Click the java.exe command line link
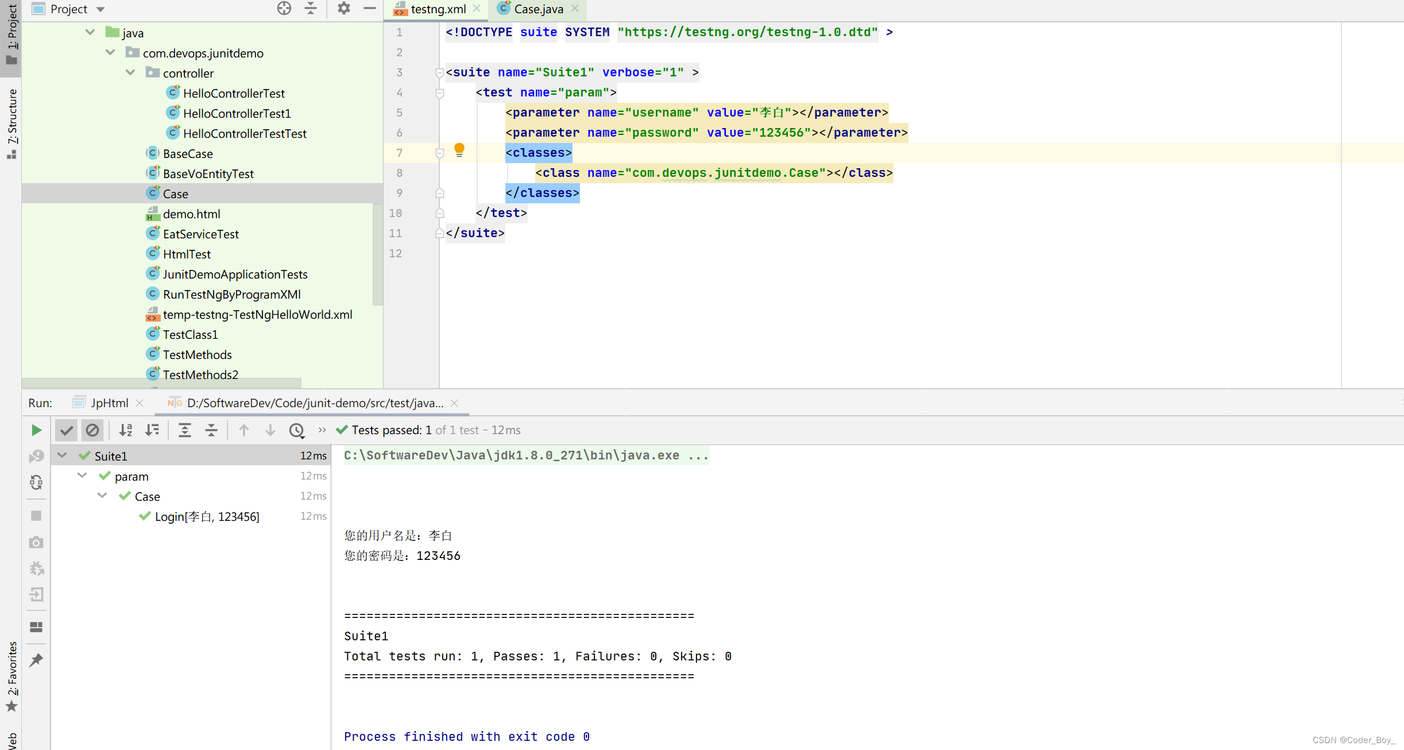Screen dimensions: 1404x750 click(x=526, y=455)
